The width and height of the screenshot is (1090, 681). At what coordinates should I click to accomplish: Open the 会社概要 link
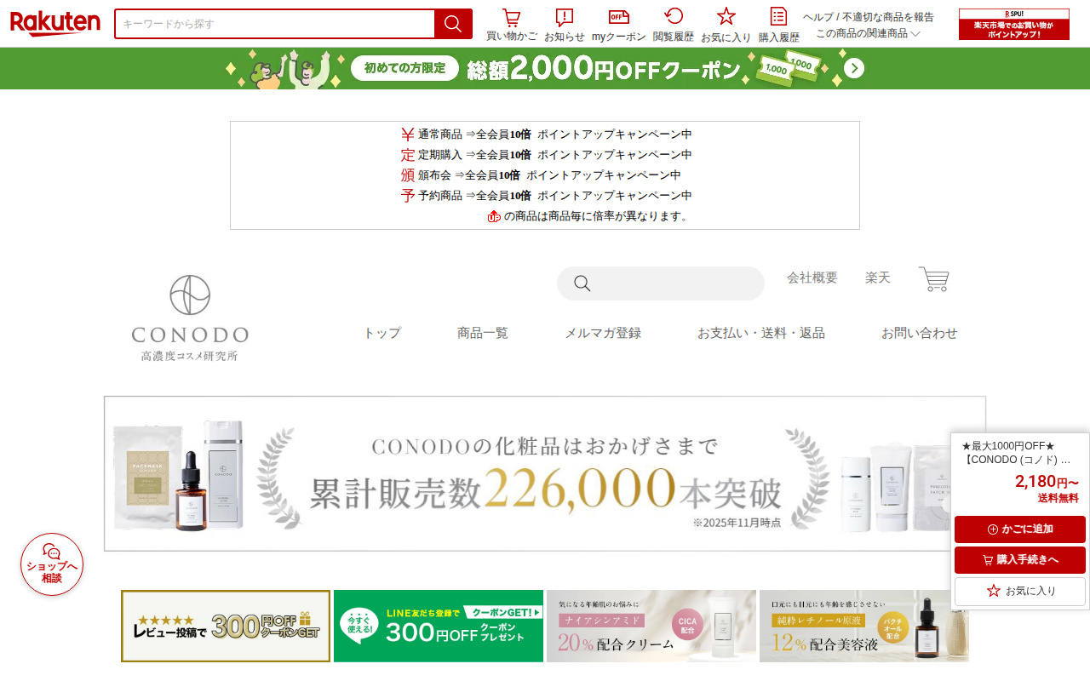coord(812,278)
